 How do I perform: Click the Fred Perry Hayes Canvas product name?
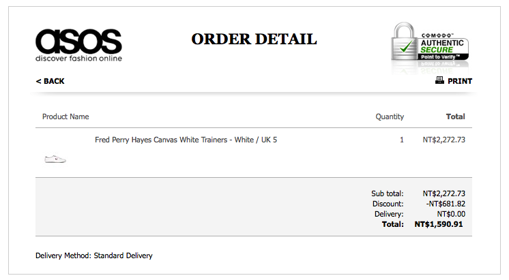186,140
